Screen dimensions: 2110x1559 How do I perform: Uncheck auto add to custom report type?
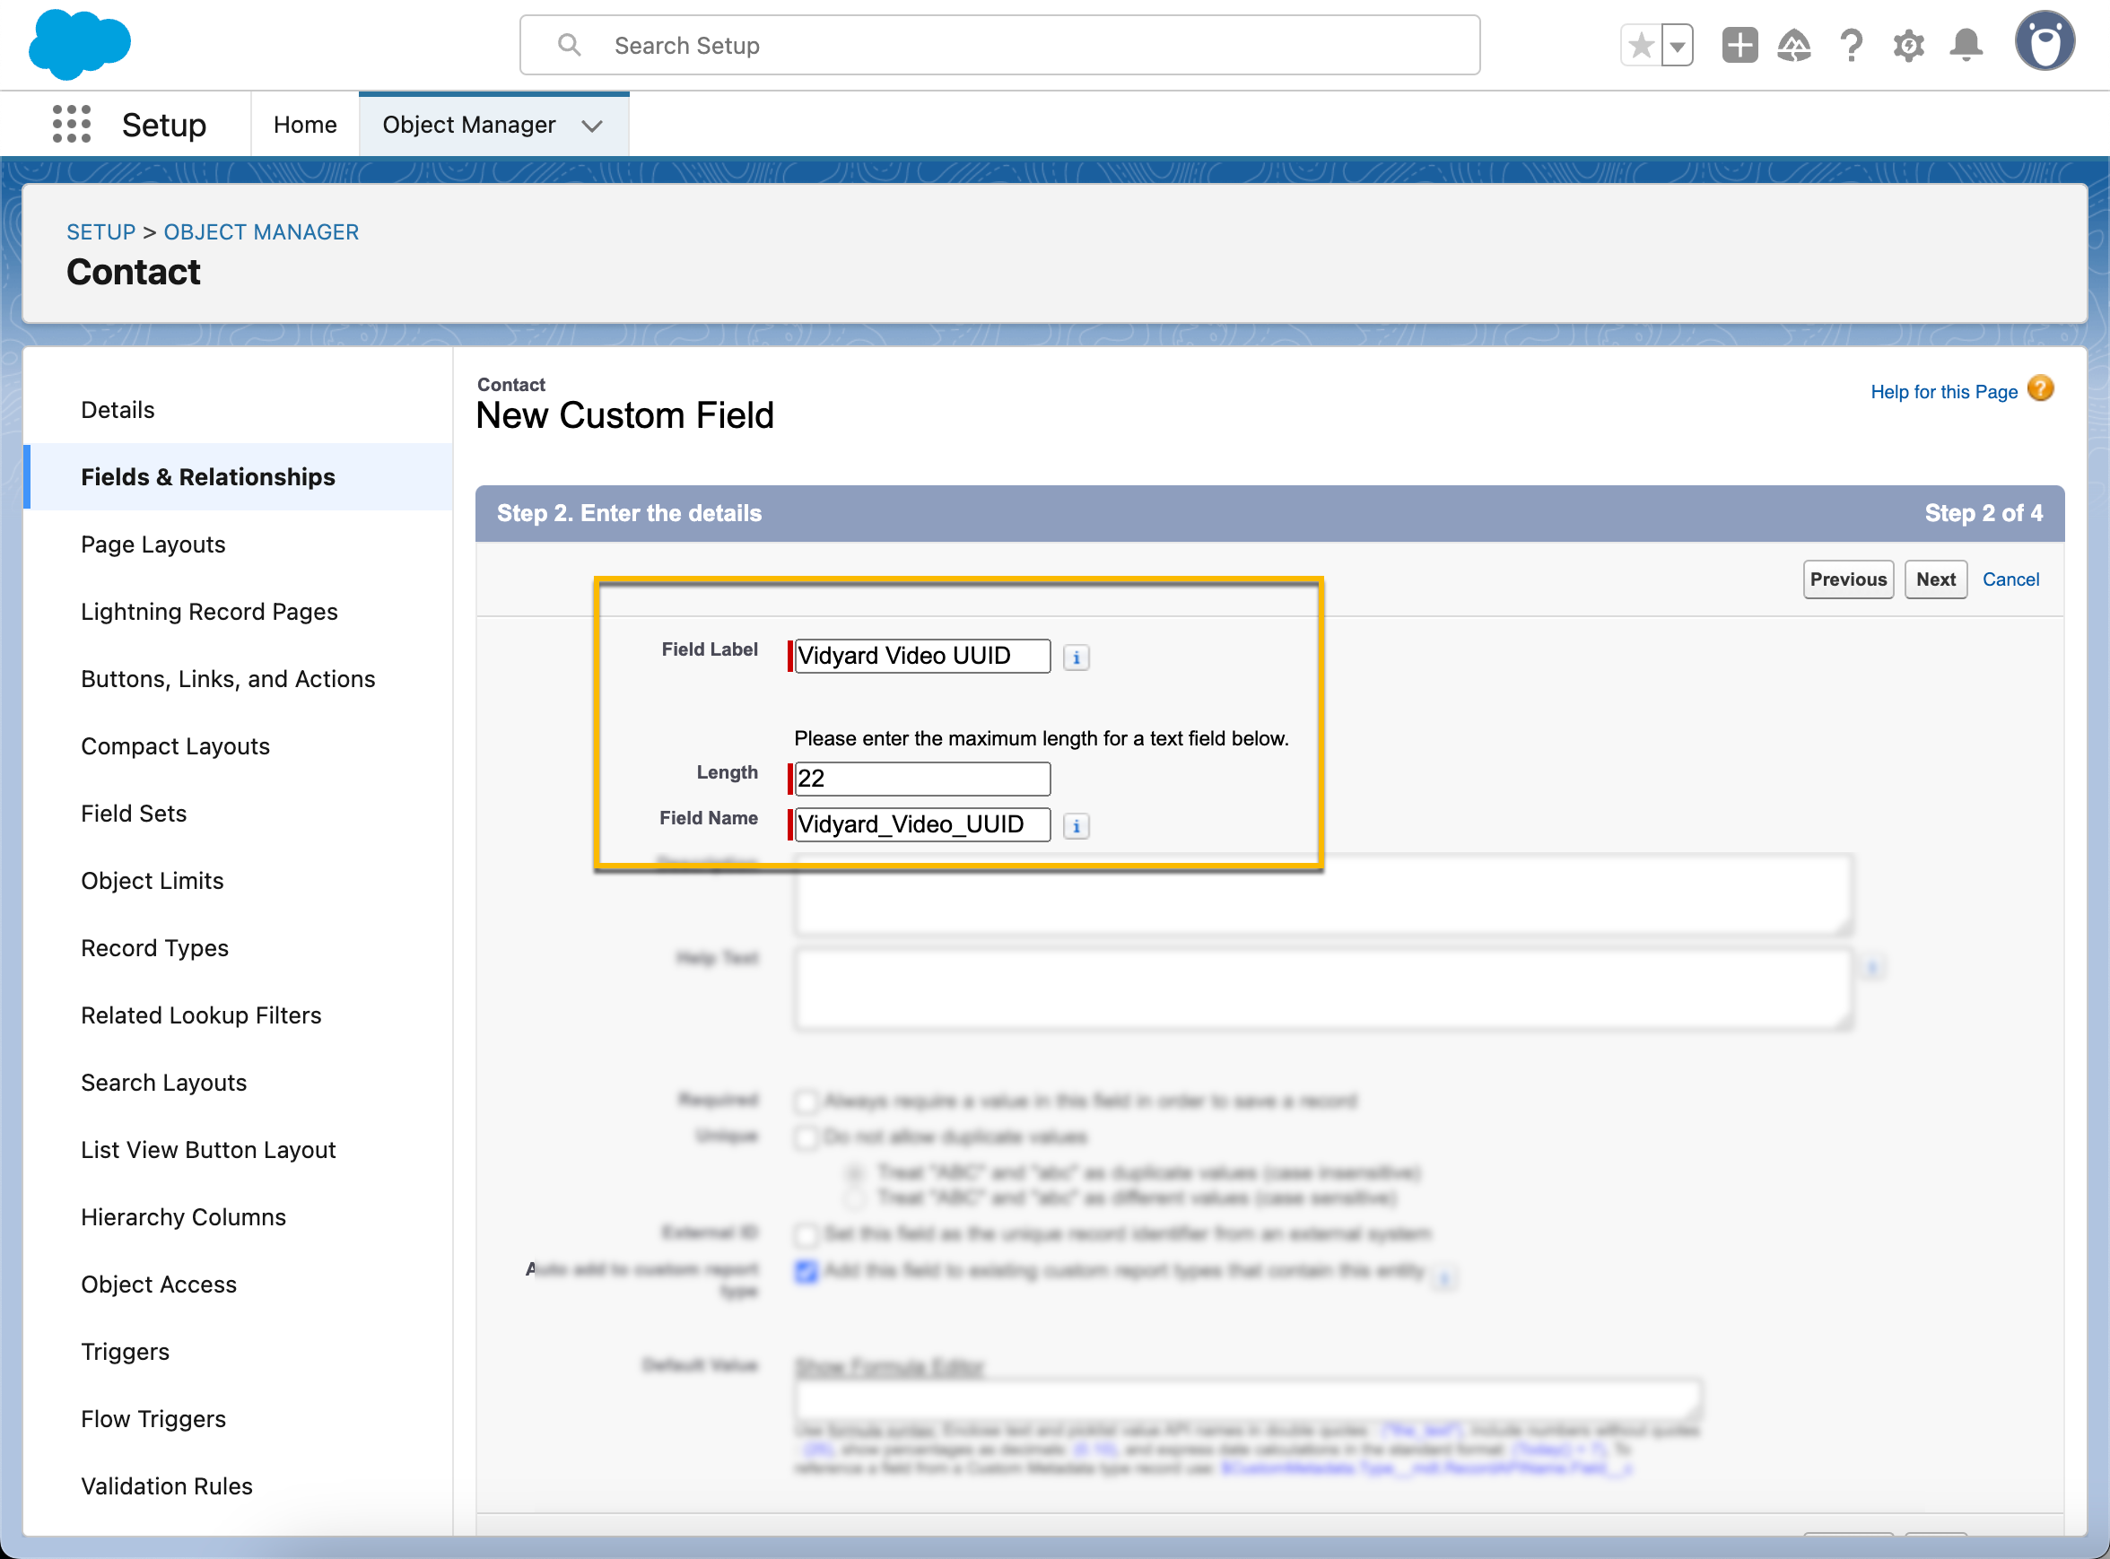[x=806, y=1271]
